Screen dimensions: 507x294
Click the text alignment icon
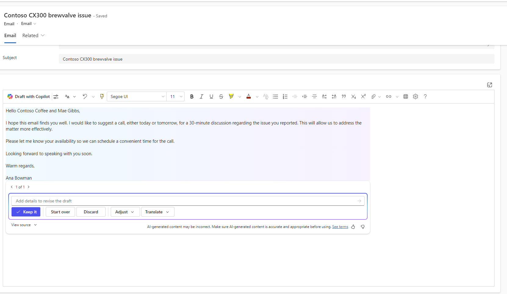315,96
